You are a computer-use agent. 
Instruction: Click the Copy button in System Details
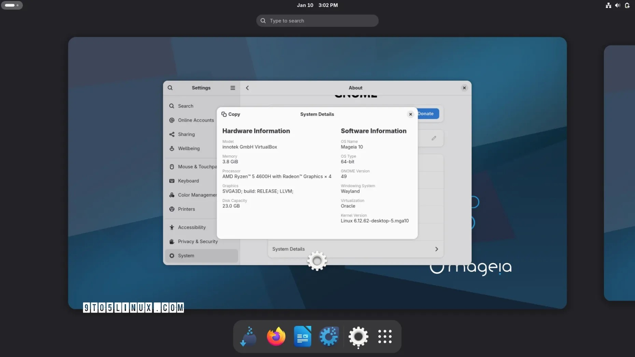point(231,114)
